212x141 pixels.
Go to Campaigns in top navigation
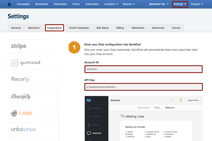[23, 4]
